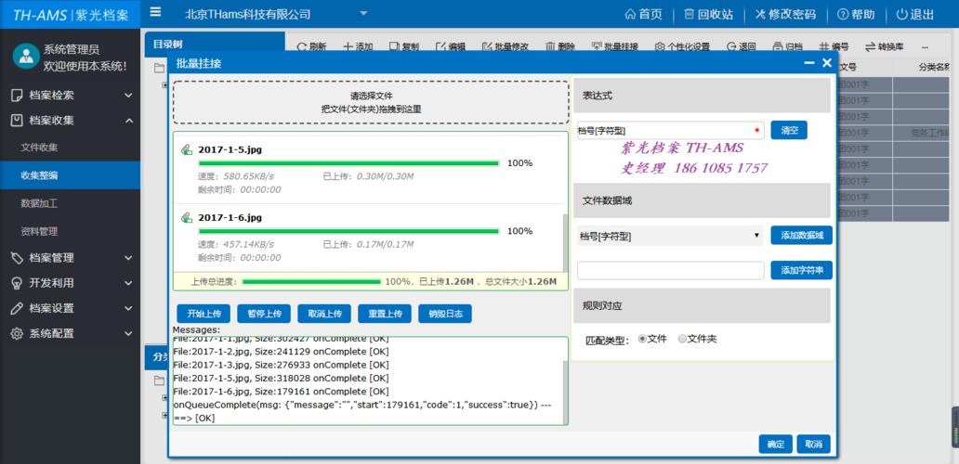Image resolution: width=959 pixels, height=464 pixels.
Task: Expand the upper plus node in lower-left tree
Action: (x=164, y=397)
